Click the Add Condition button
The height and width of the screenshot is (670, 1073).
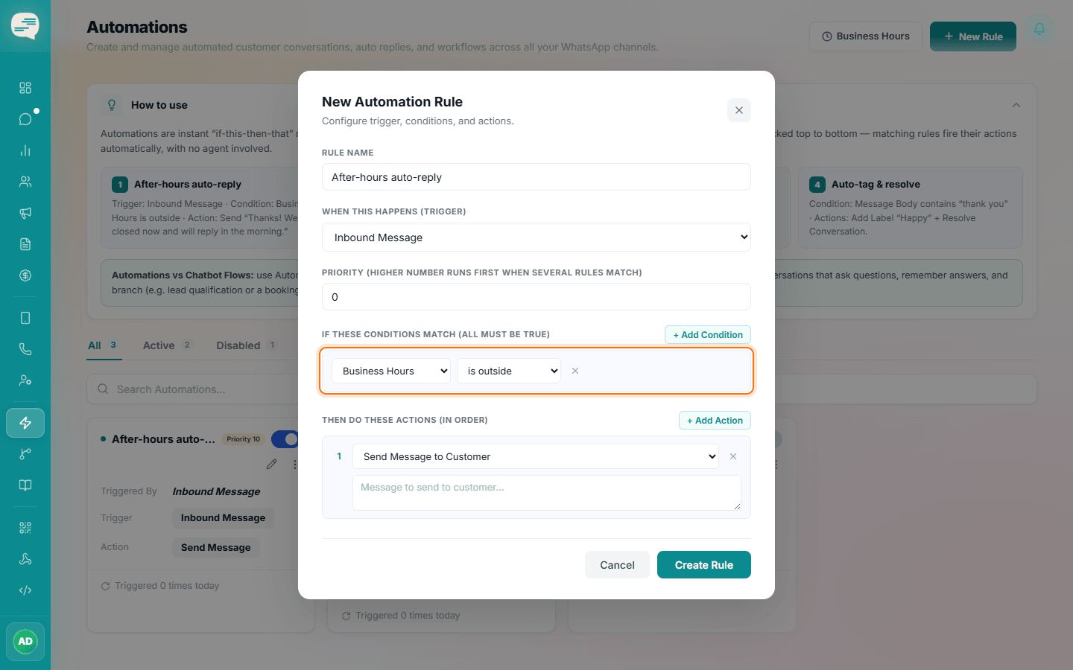click(x=708, y=335)
